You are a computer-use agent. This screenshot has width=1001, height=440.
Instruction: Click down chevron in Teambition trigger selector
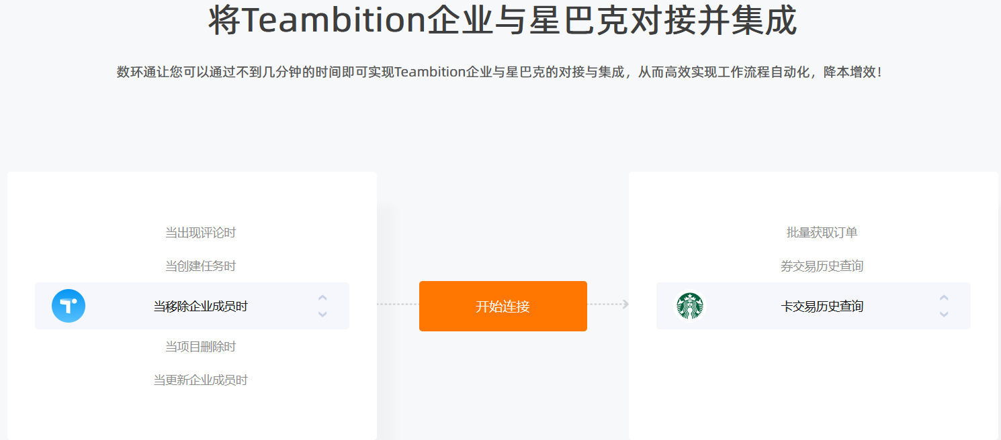pyautogui.click(x=322, y=314)
